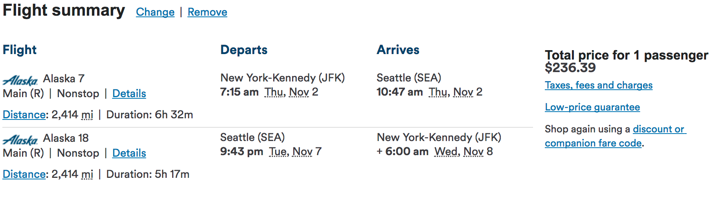Screen dimensions: 717x199
Task: Click "Nov" in the Seattle 10:47 am arrival date
Action: point(463,92)
